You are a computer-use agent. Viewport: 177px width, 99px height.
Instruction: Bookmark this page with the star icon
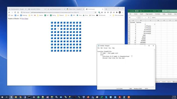tap(95, 12)
